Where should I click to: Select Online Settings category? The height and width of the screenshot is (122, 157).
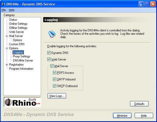pyautogui.click(x=18, y=24)
